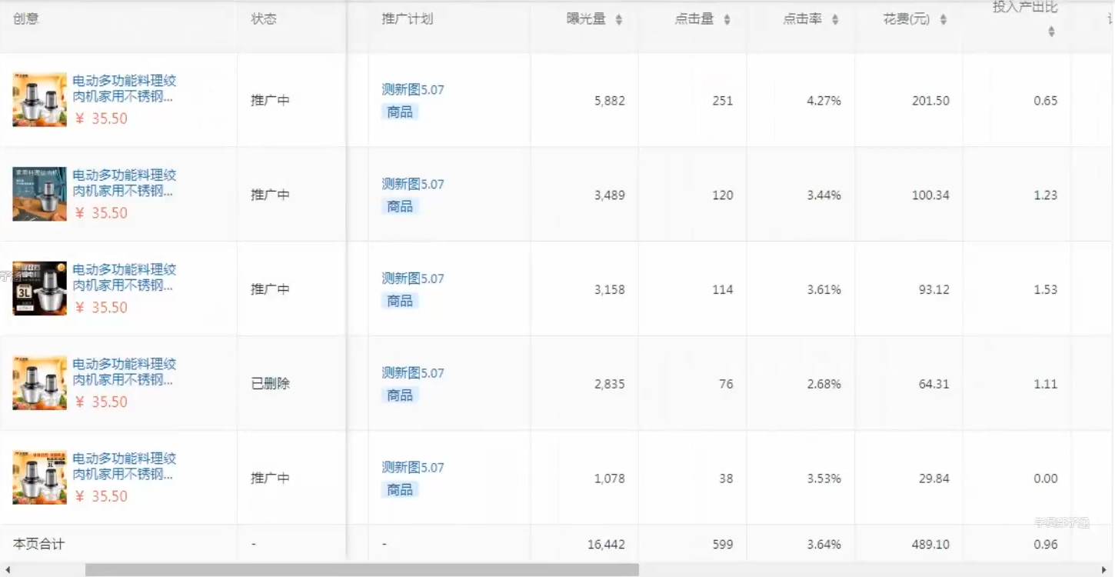Image resolution: width=1115 pixels, height=577 pixels.
Task: Select the 201.50 spend value
Action: tap(930, 101)
